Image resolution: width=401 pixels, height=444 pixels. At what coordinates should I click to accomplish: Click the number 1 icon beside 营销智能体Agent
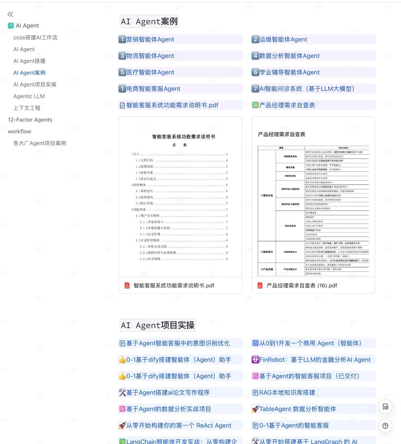click(x=122, y=39)
